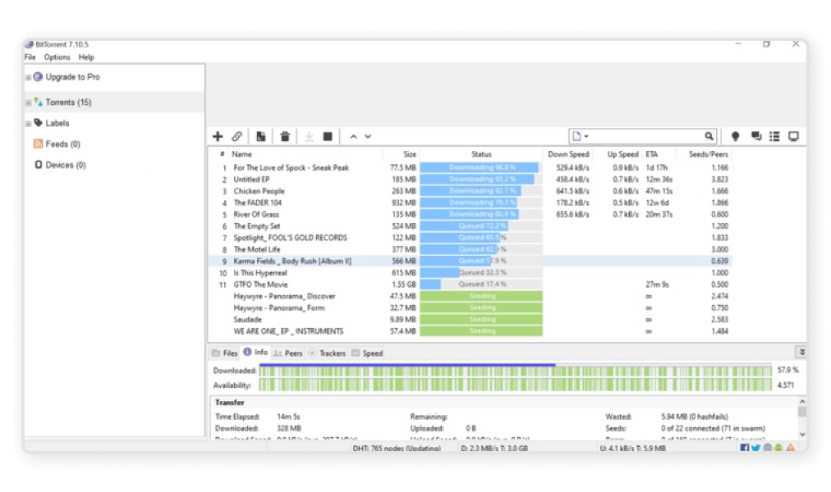831x492 pixels.
Task: Click the Untitled EP progress bar
Action: [x=481, y=180]
